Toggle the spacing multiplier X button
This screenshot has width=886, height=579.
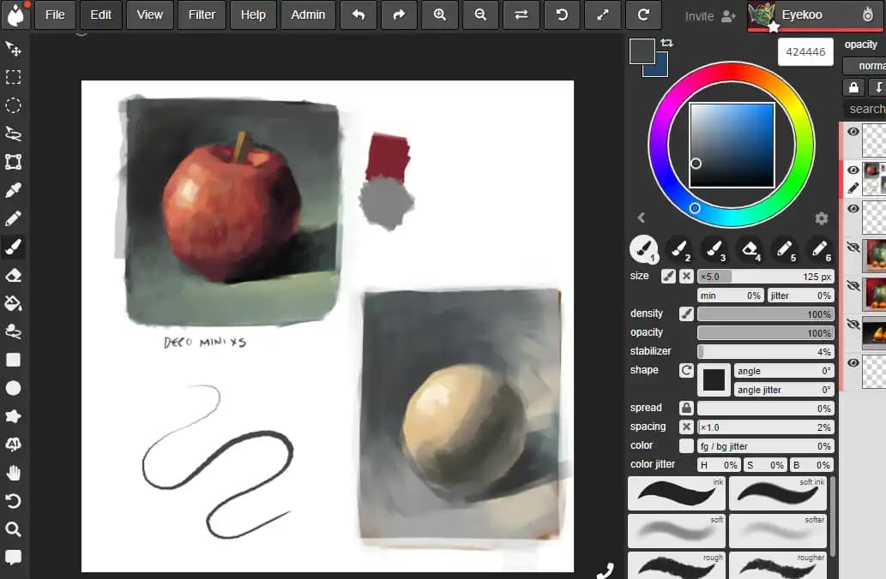pos(686,427)
